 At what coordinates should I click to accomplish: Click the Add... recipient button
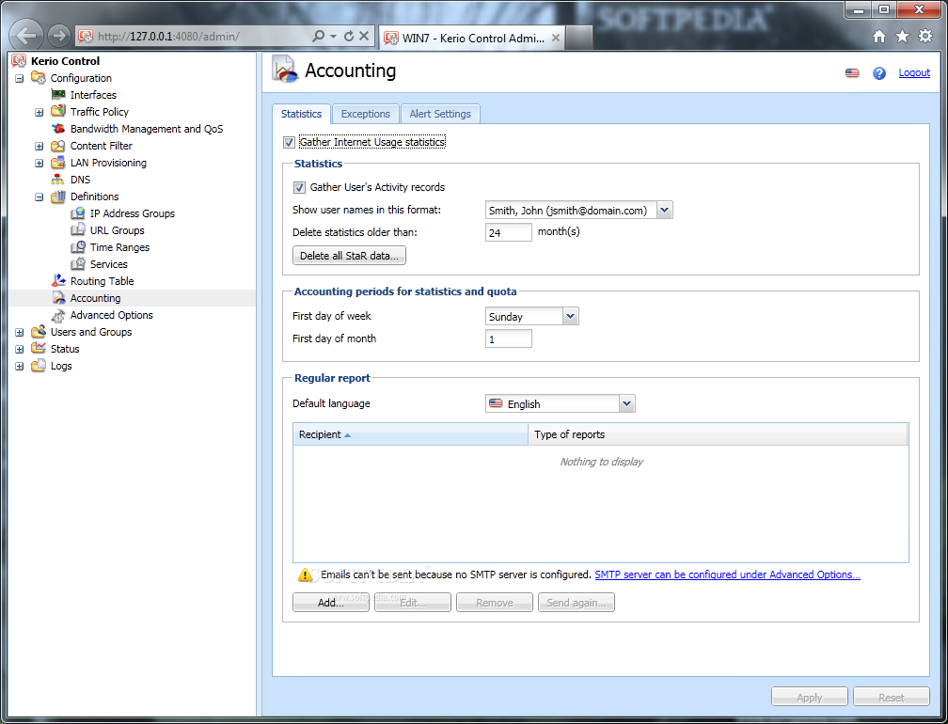click(331, 603)
